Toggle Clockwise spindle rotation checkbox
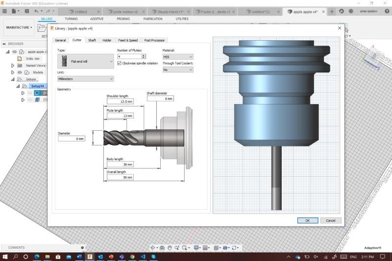 pos(120,63)
